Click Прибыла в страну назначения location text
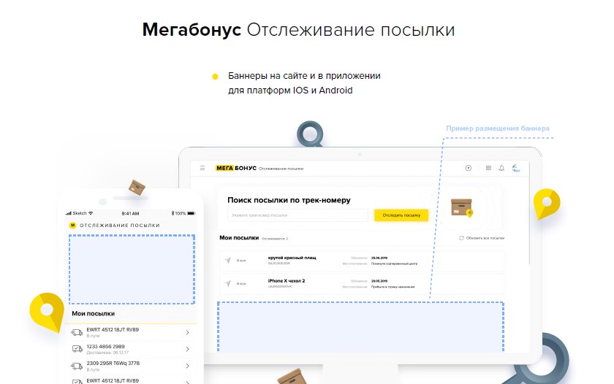This screenshot has width=614, height=384. pyautogui.click(x=393, y=287)
